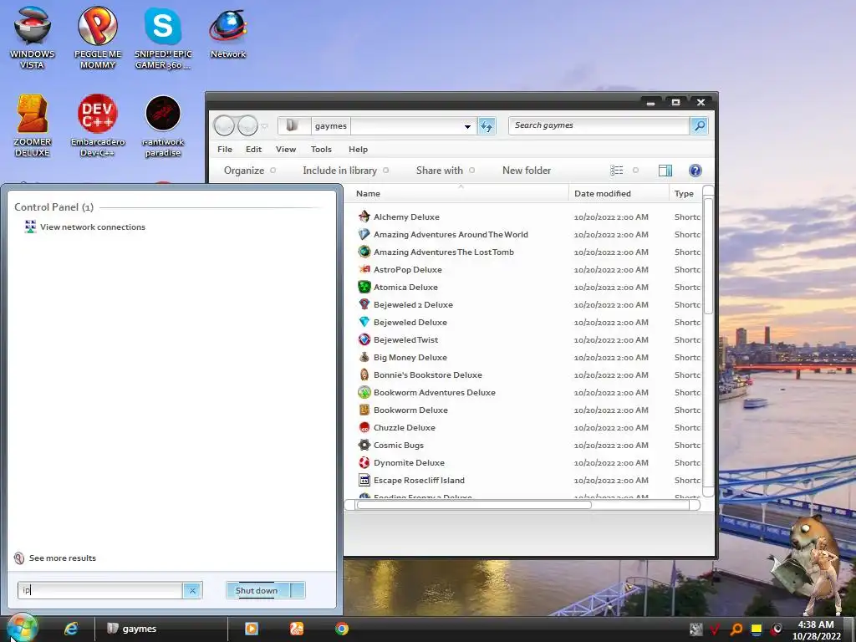The height and width of the screenshot is (642, 856).
Task: Select the Amazing Adventures Around The World icon
Action: click(x=364, y=234)
